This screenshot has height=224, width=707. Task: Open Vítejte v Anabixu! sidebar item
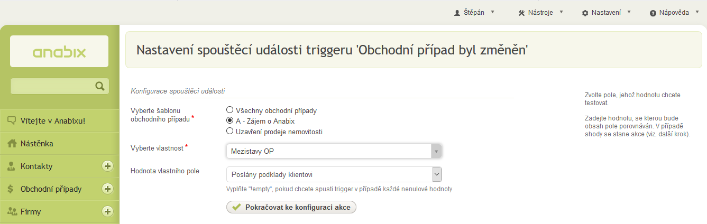[59, 120]
